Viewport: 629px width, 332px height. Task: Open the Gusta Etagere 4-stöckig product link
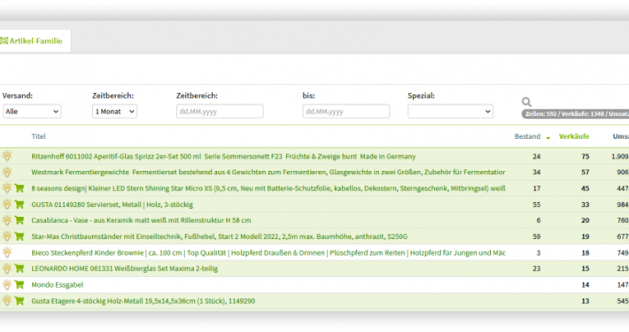(x=144, y=301)
